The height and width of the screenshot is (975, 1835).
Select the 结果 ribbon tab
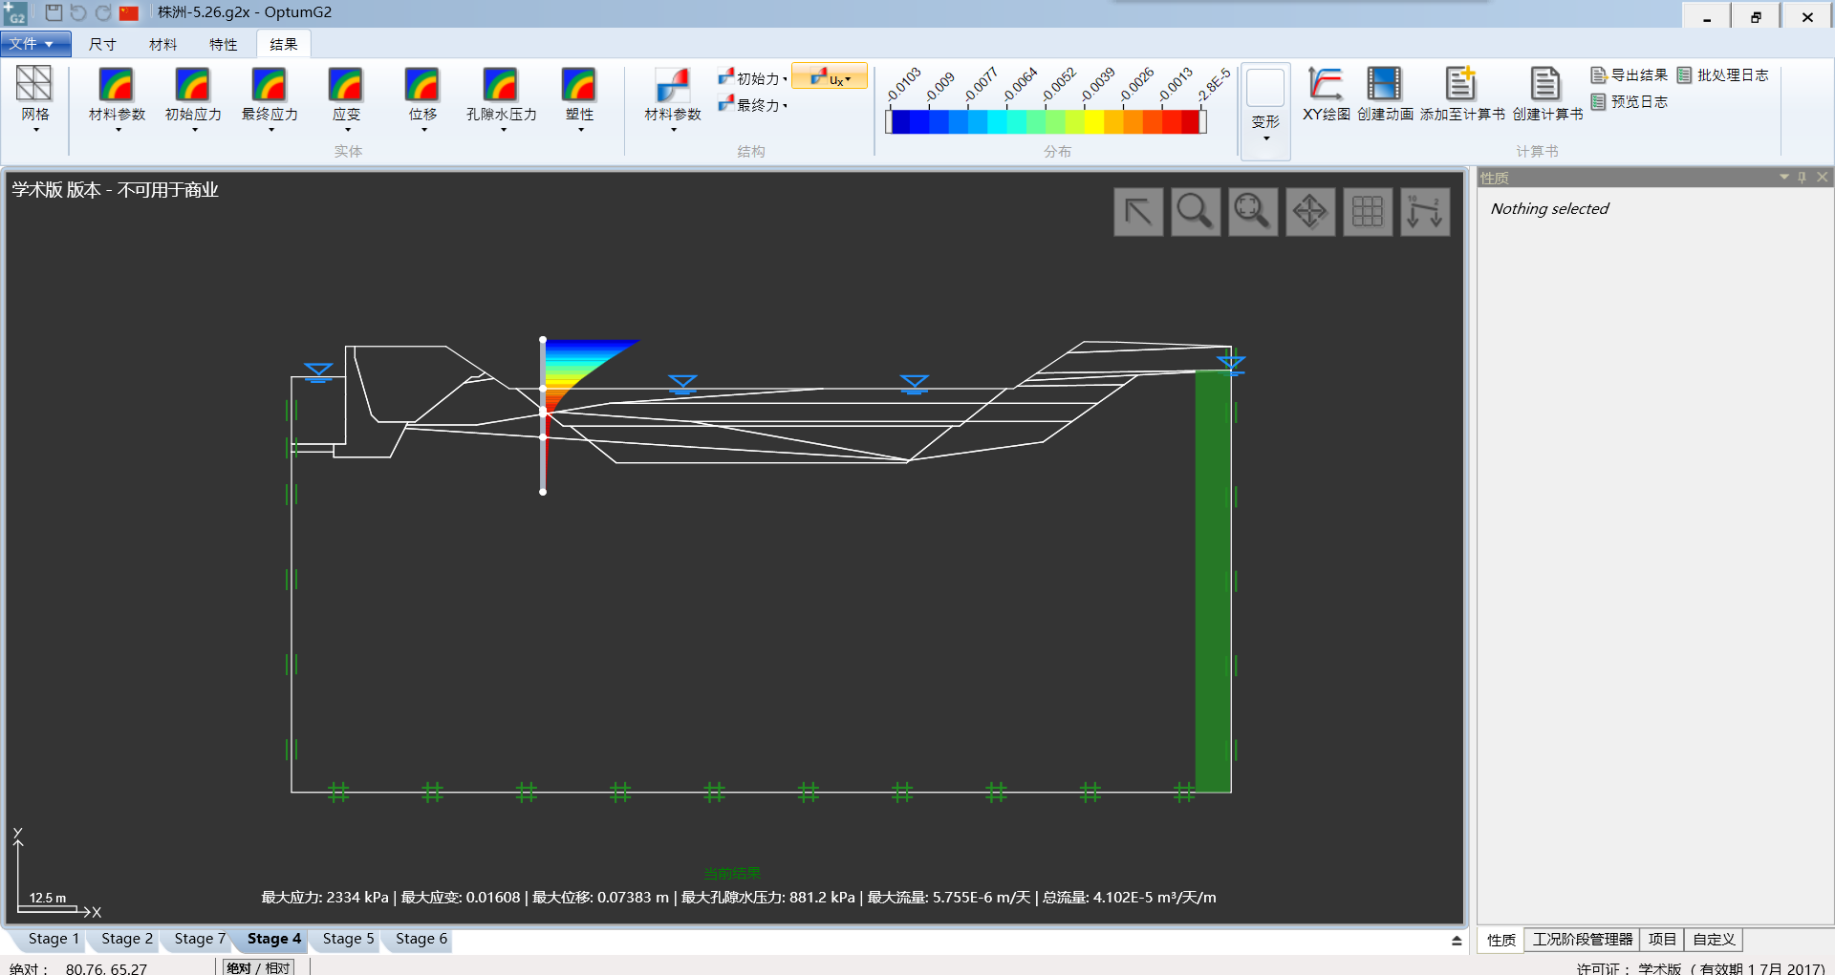283,44
